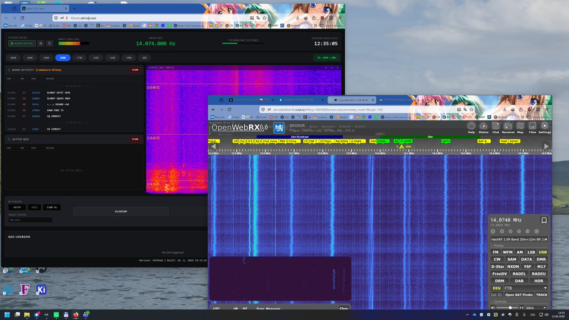Toggle the DIG digital mode button

496,288
